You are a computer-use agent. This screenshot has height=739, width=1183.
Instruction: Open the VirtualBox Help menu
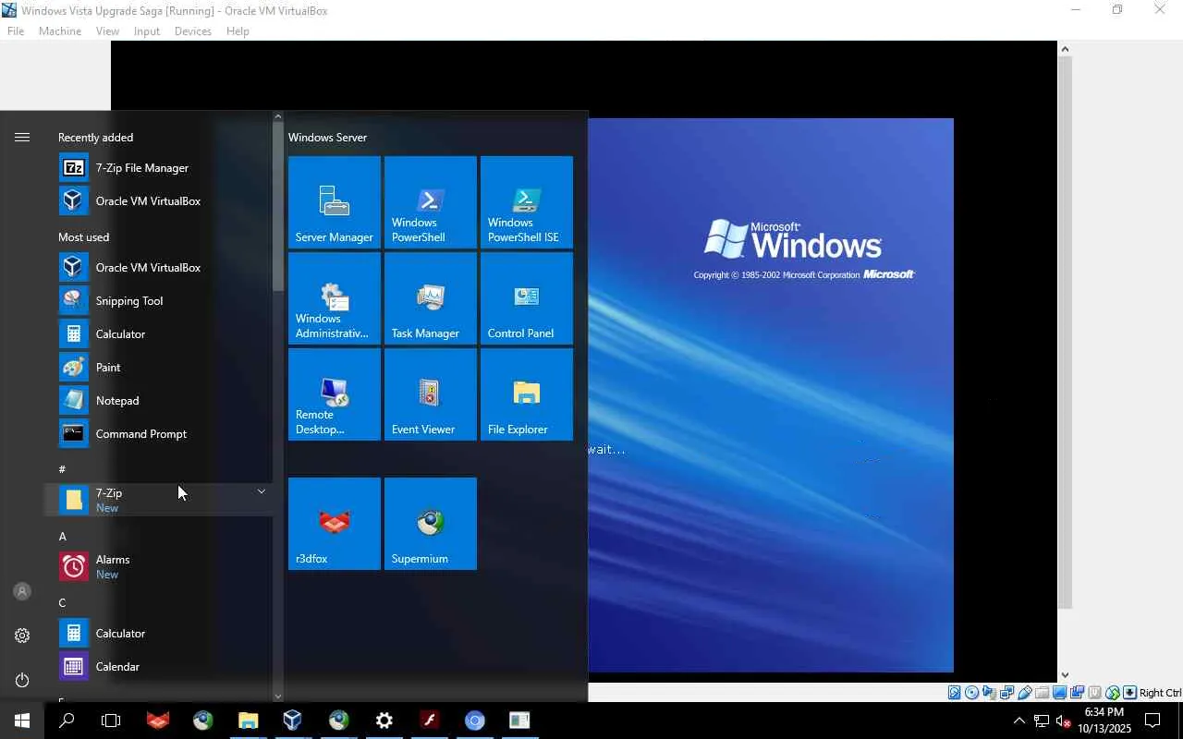(x=238, y=31)
